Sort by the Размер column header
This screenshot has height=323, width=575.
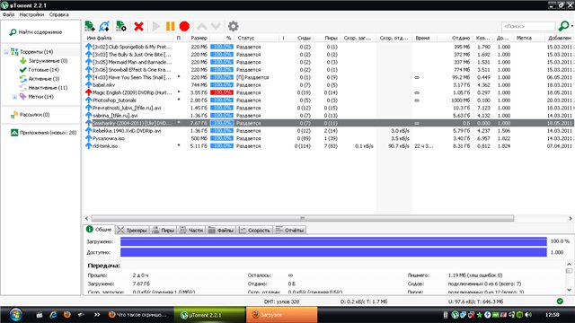(196, 38)
